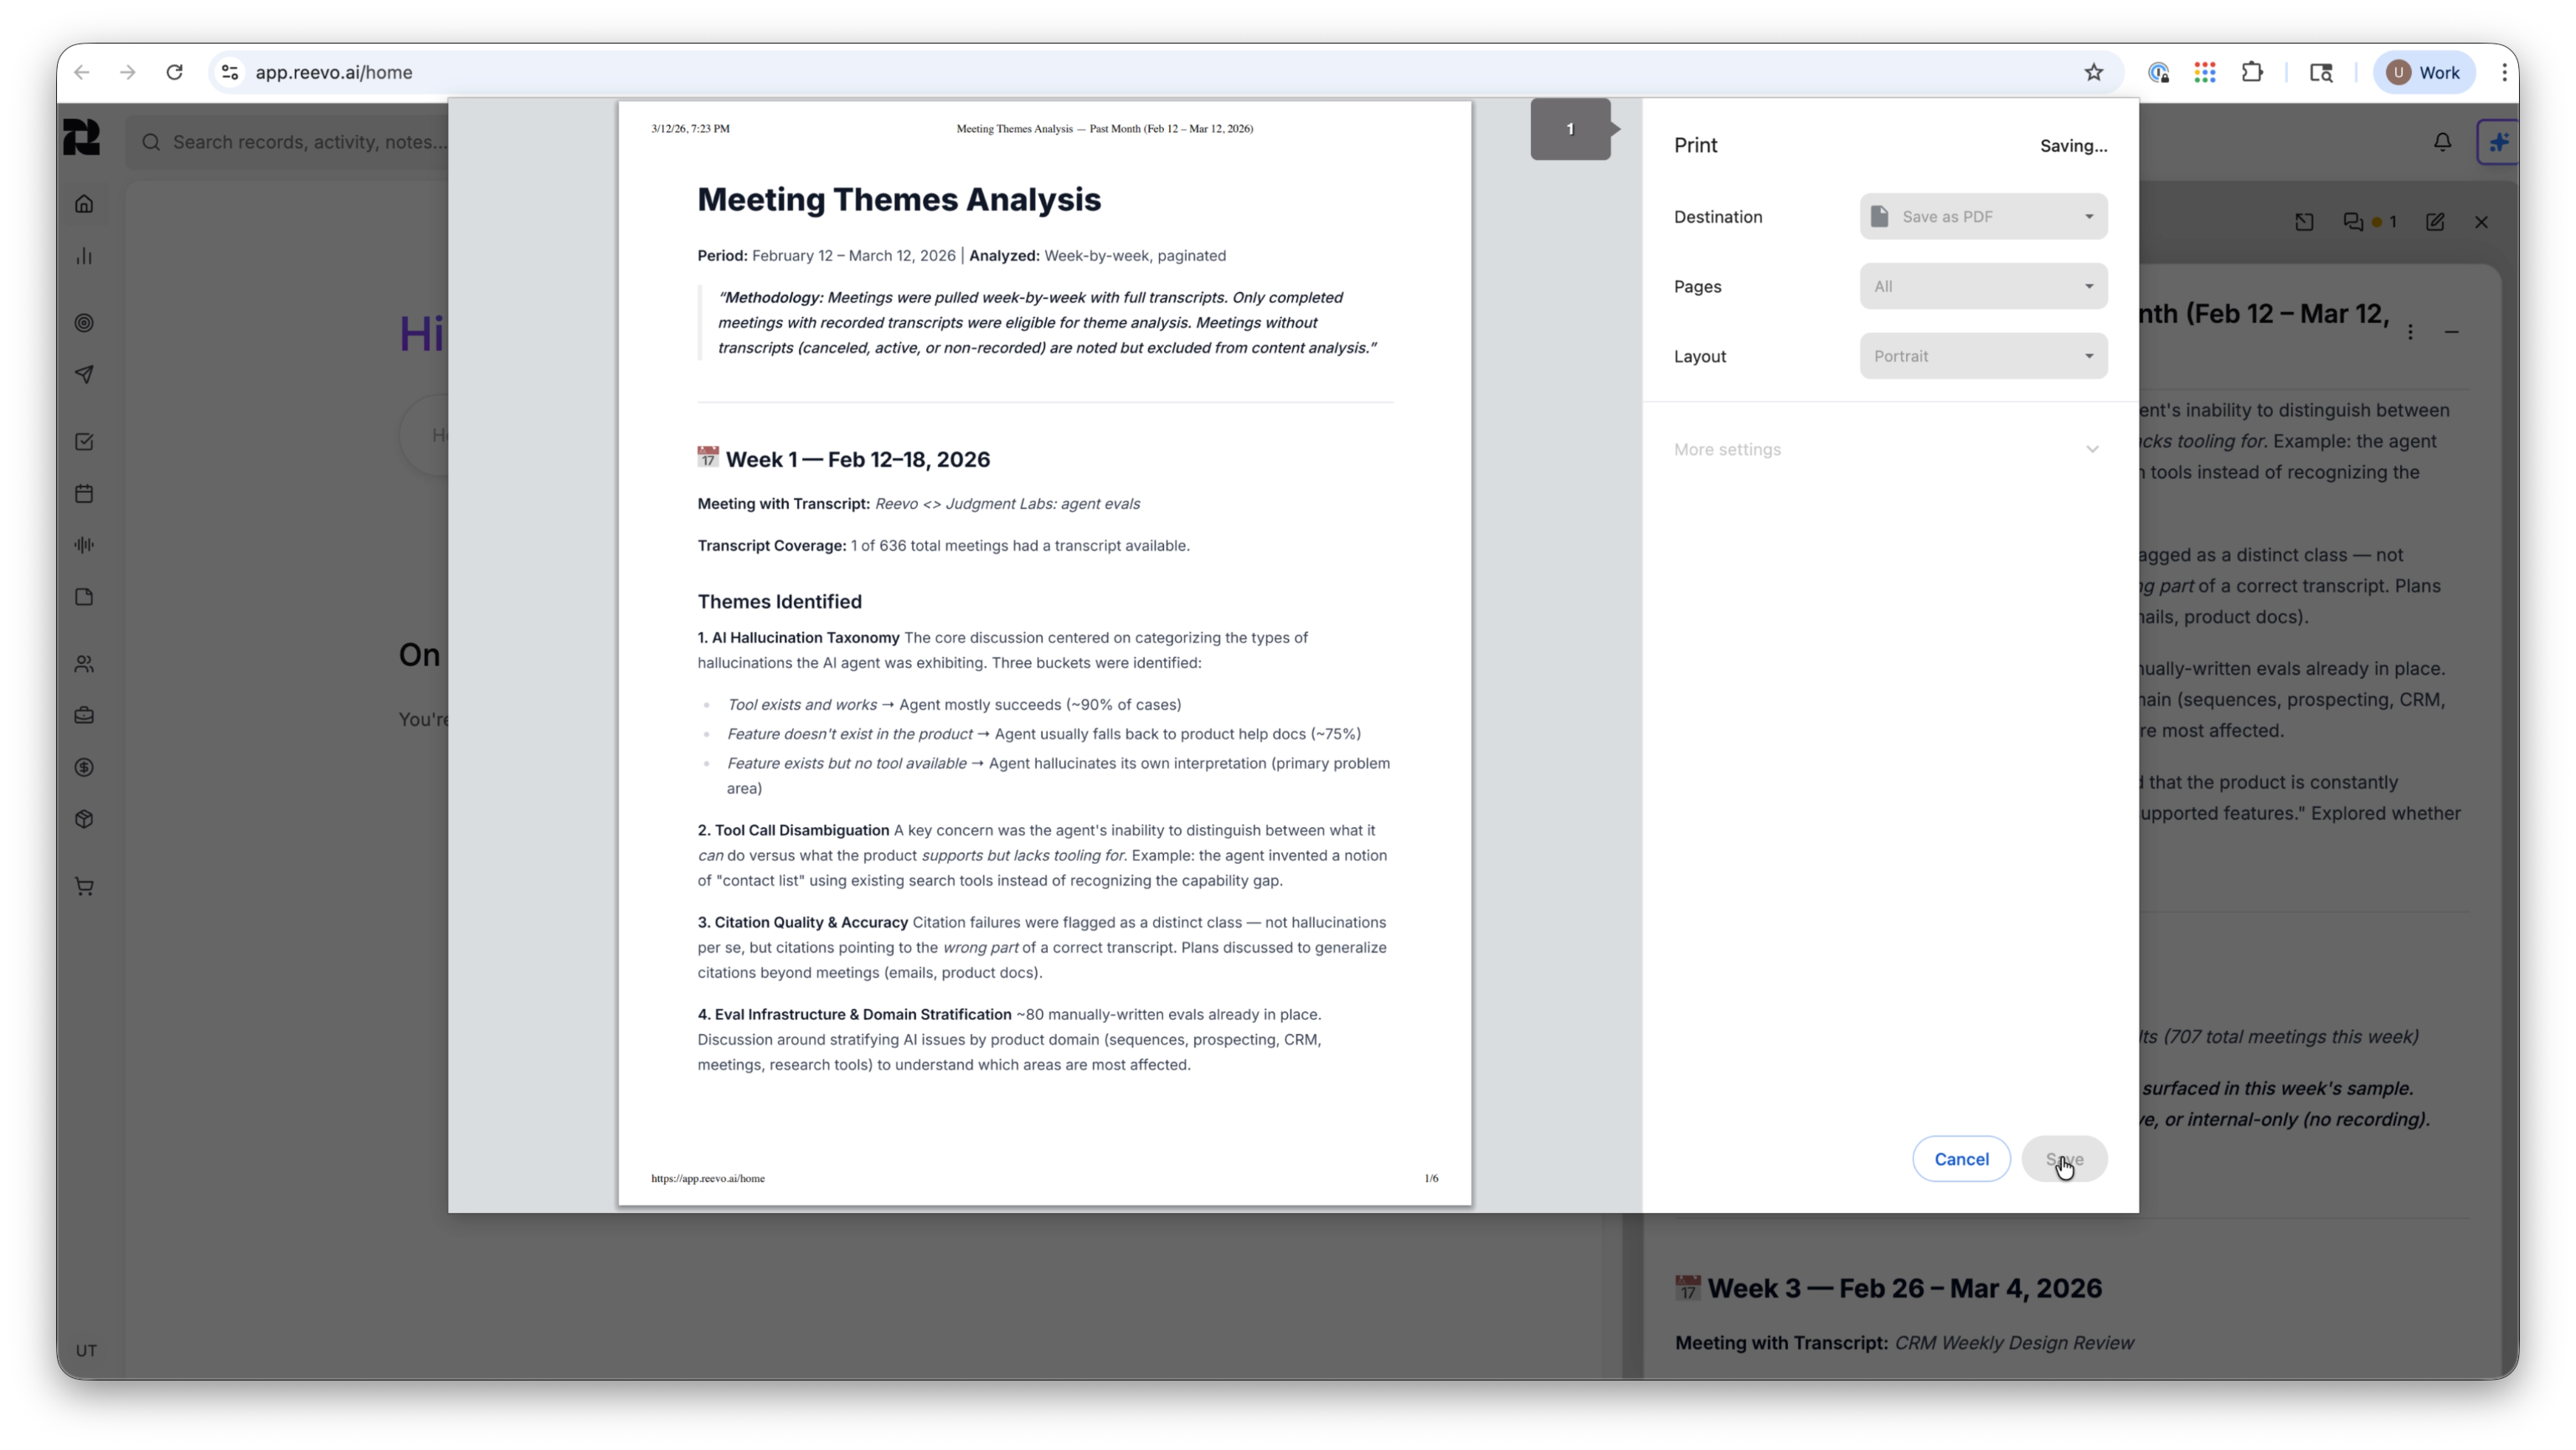Select page 1 thumbnail indicator
The height and width of the screenshot is (1450, 2576).
[1570, 129]
